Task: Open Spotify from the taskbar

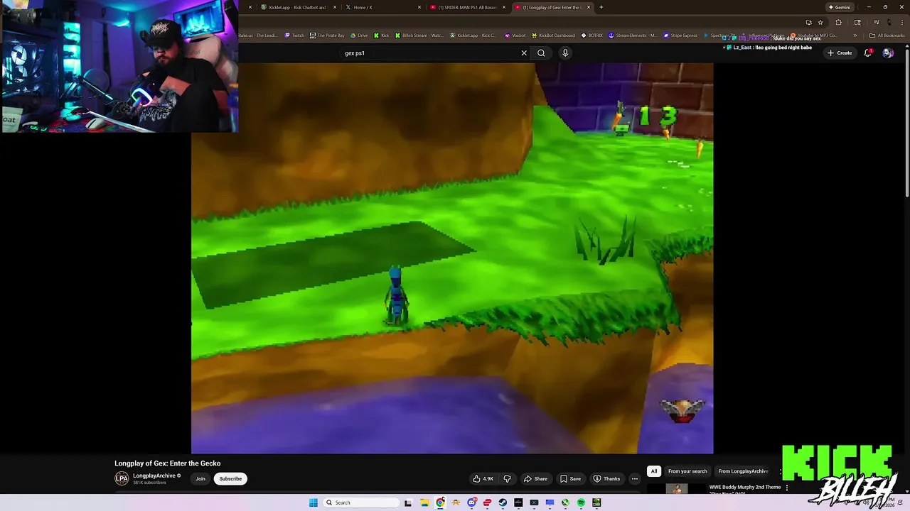Action: click(x=581, y=502)
